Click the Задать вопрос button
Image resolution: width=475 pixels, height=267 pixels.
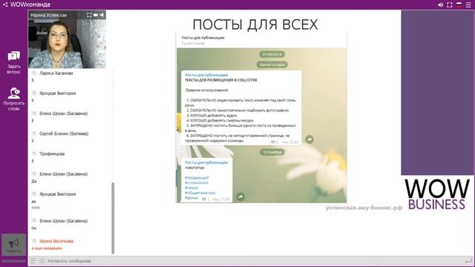tap(14, 62)
